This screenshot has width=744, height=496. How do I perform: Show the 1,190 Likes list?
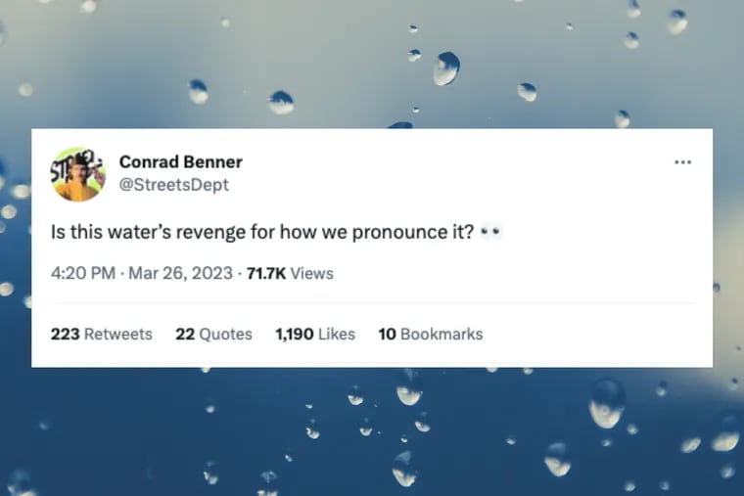[x=315, y=334]
